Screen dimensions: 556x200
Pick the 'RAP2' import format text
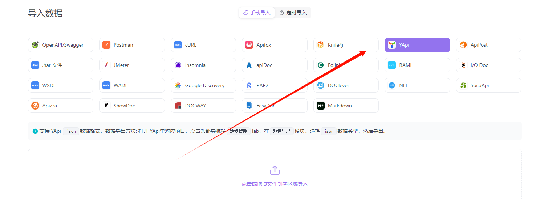tap(263, 85)
